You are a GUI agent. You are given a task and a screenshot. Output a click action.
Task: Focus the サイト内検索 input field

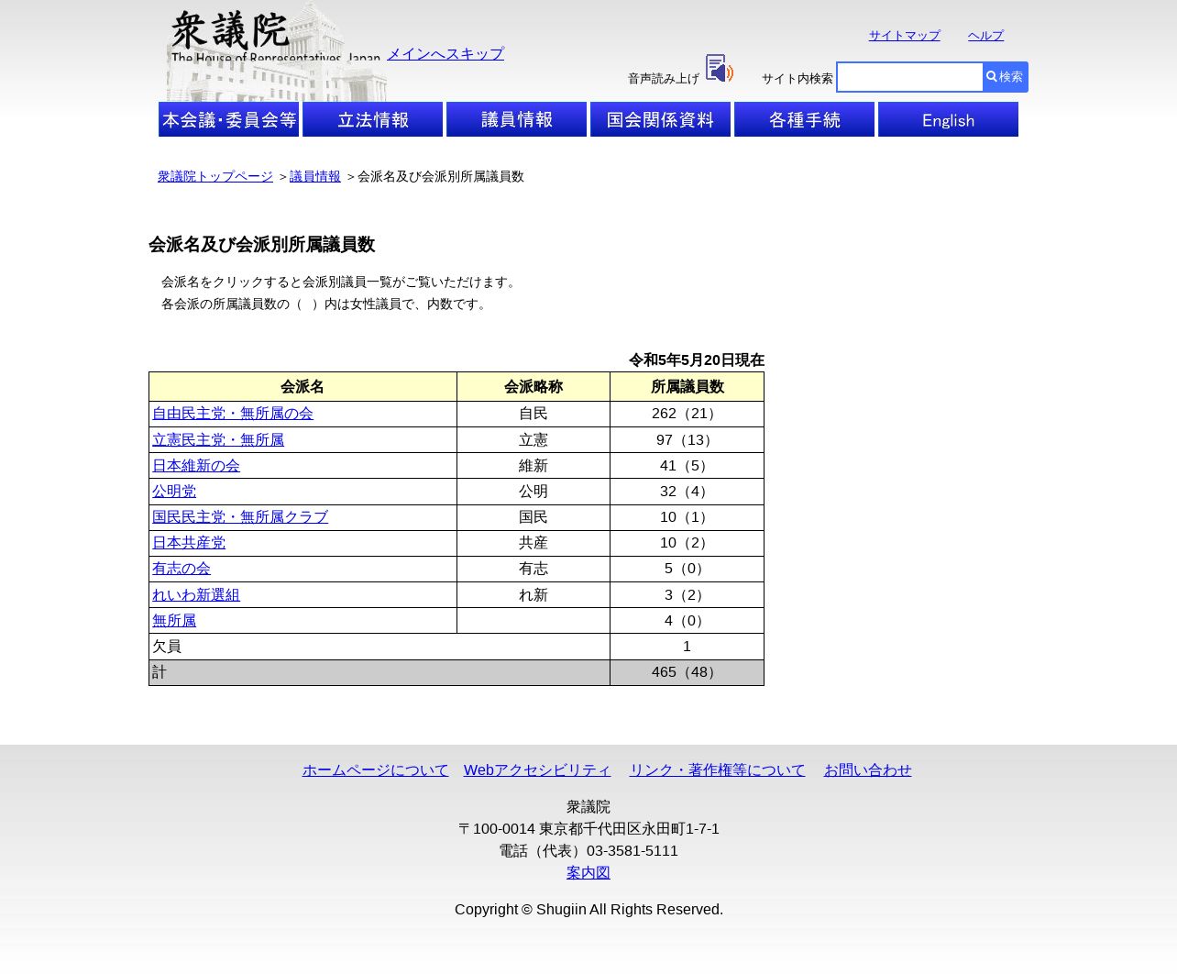pyautogui.click(x=910, y=77)
